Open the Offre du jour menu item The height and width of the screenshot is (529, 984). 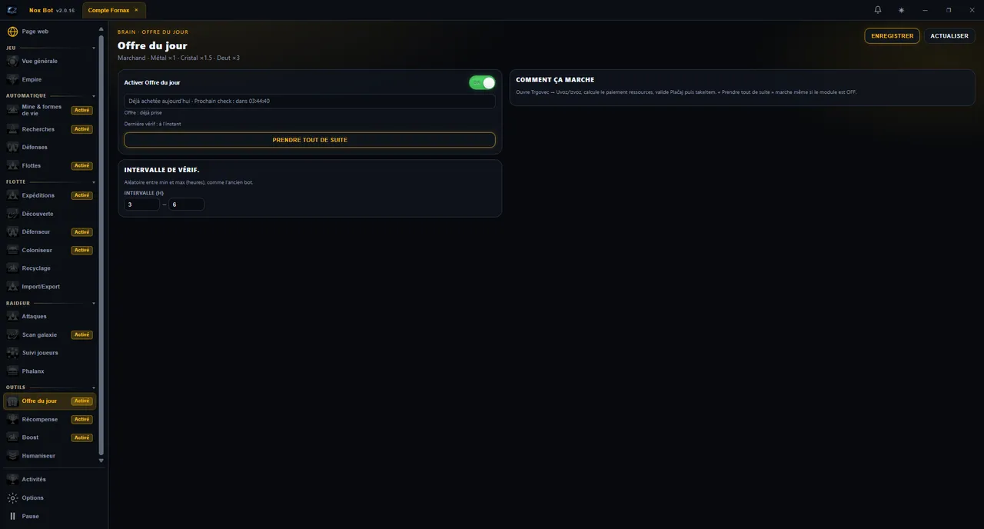(50, 401)
